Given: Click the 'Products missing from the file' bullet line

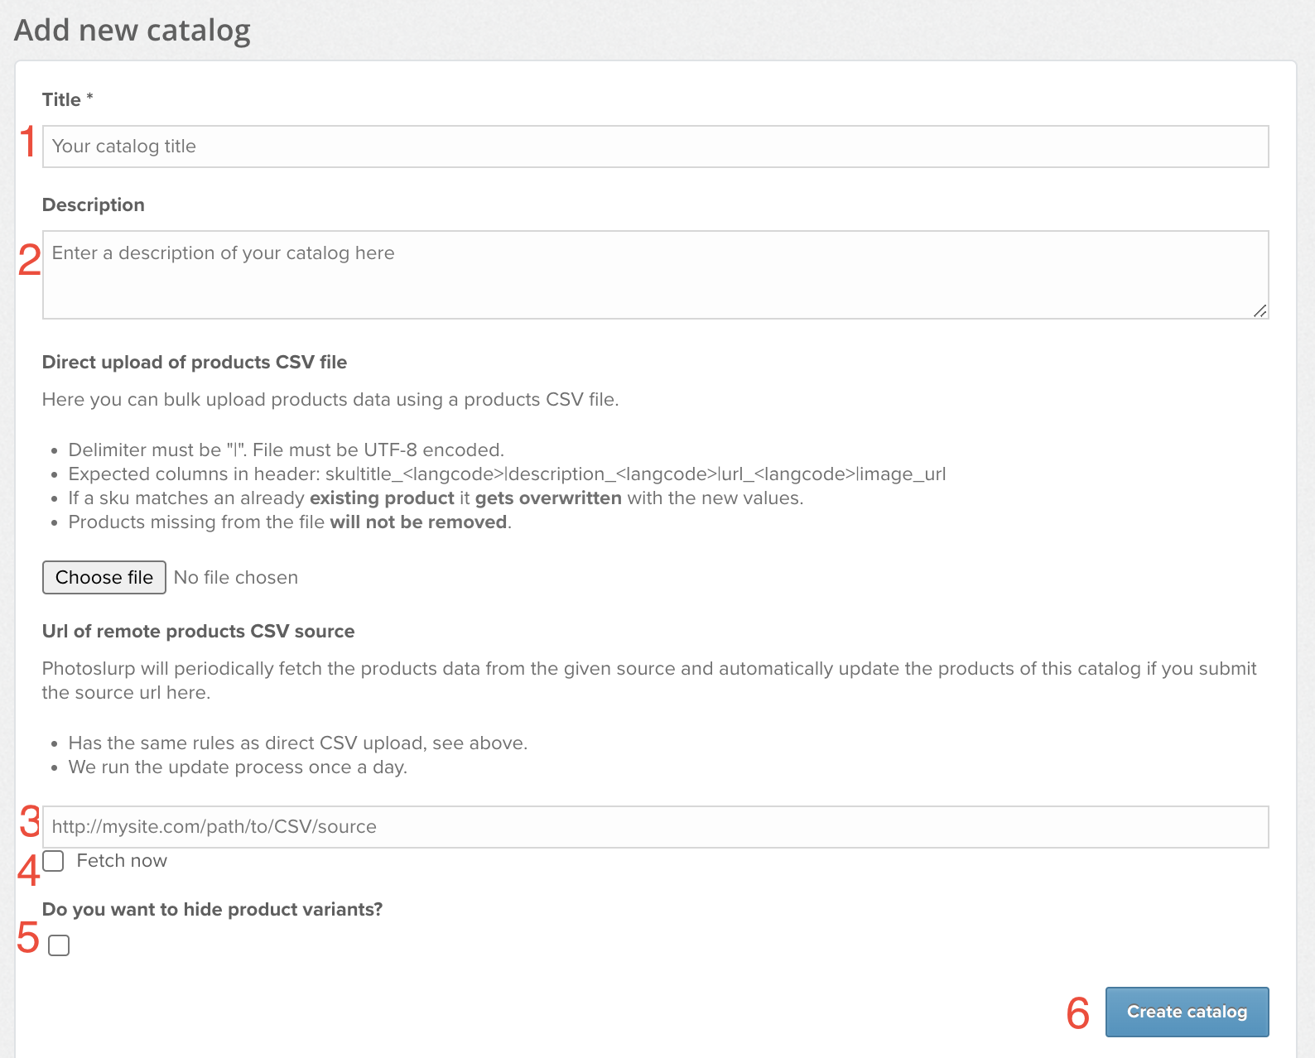Looking at the screenshot, I should (x=290, y=522).
